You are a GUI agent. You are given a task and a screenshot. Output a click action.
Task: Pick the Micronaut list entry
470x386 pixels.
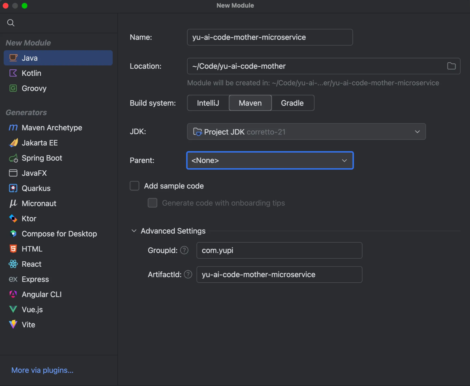(58, 203)
